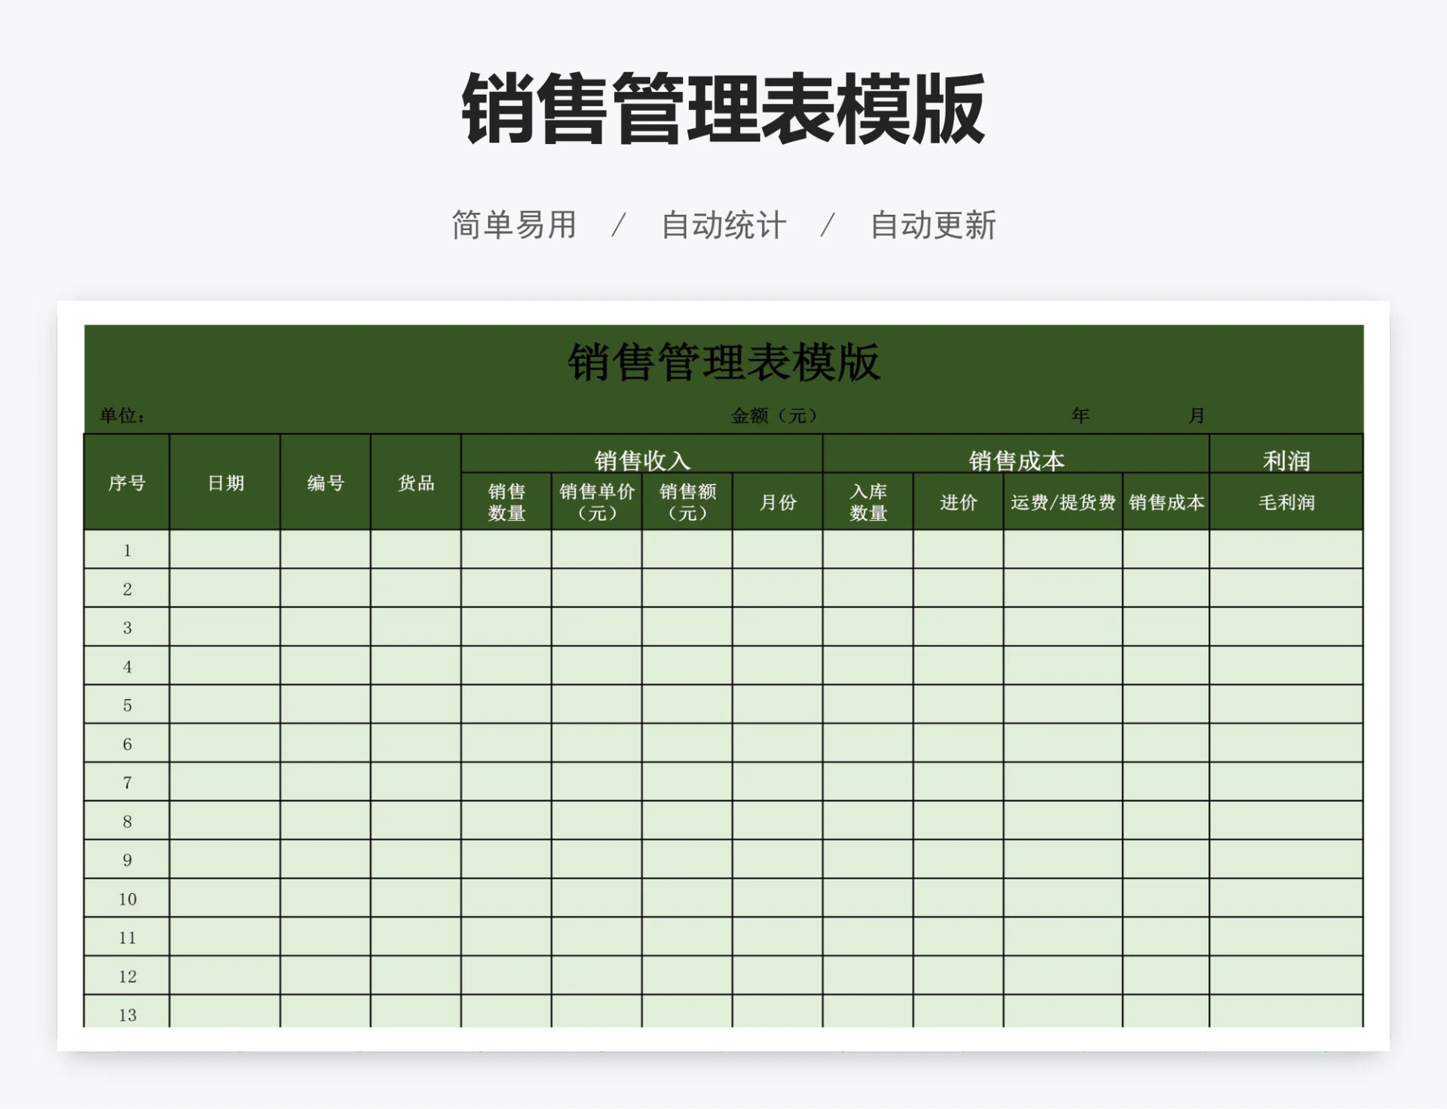Click the merged 销售收入 header cell
This screenshot has width=1447, height=1109.
[x=641, y=455]
